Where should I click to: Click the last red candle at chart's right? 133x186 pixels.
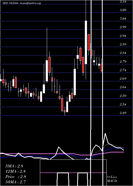[102, 67]
